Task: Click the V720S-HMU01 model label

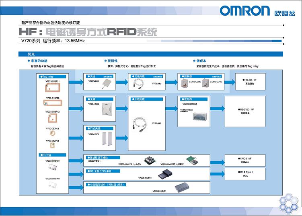Action: 159,191
